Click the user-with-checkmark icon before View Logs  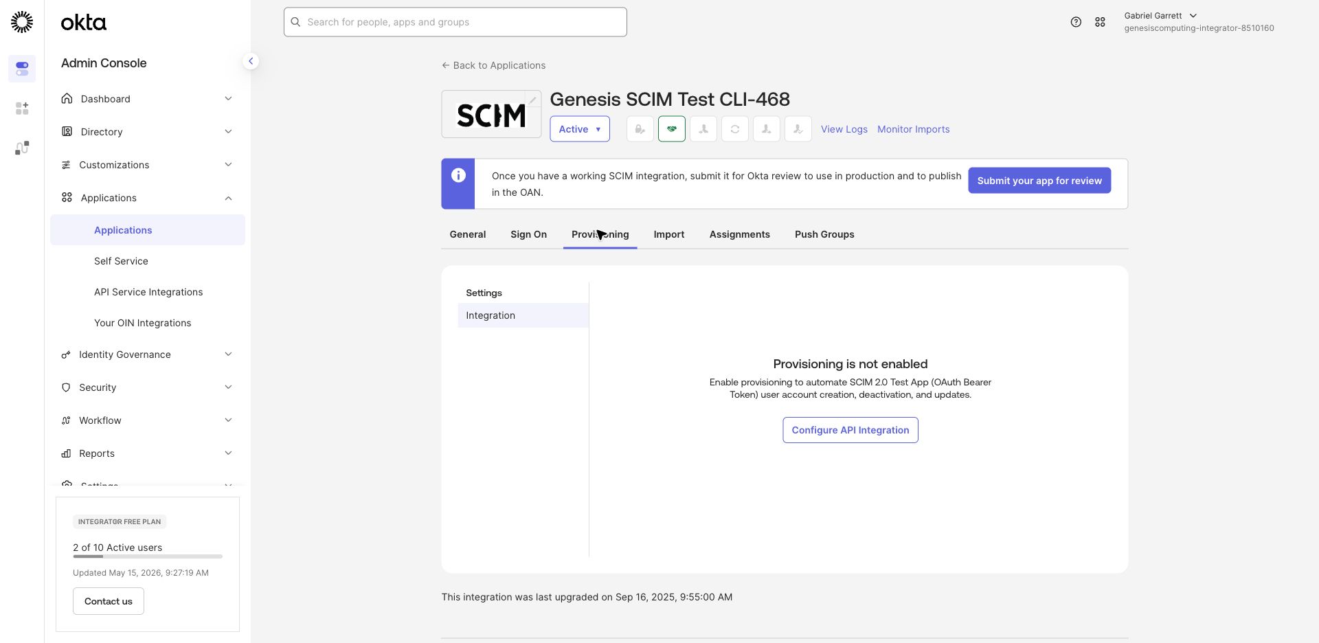pos(798,128)
